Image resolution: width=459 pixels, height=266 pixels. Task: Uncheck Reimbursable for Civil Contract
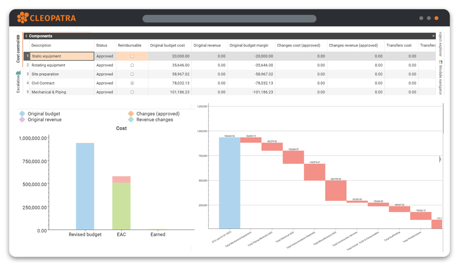(x=132, y=83)
